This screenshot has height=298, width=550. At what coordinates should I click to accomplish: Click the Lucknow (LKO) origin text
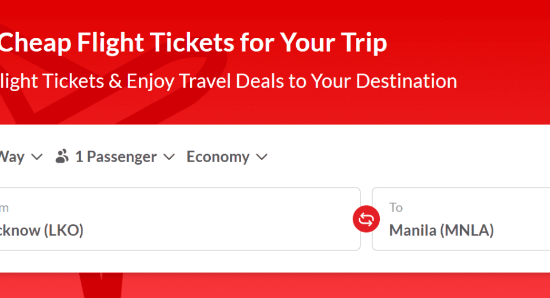(41, 230)
